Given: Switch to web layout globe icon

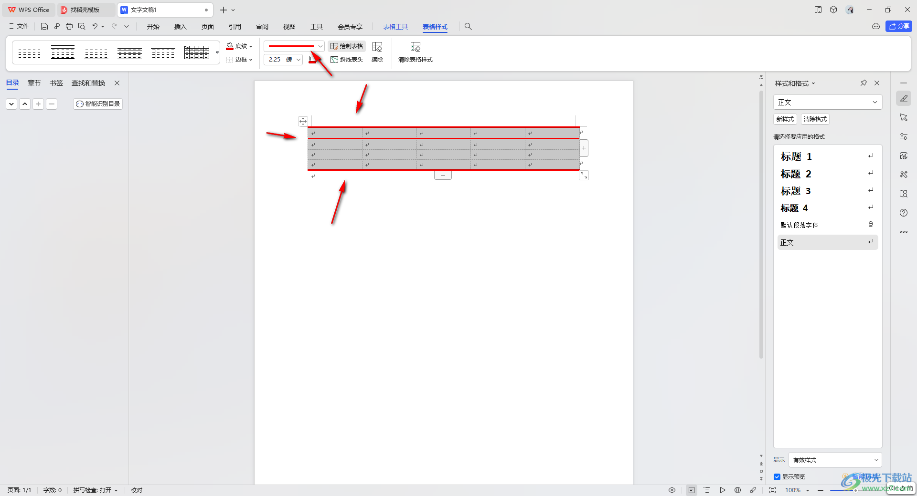Looking at the screenshot, I should (x=738, y=490).
